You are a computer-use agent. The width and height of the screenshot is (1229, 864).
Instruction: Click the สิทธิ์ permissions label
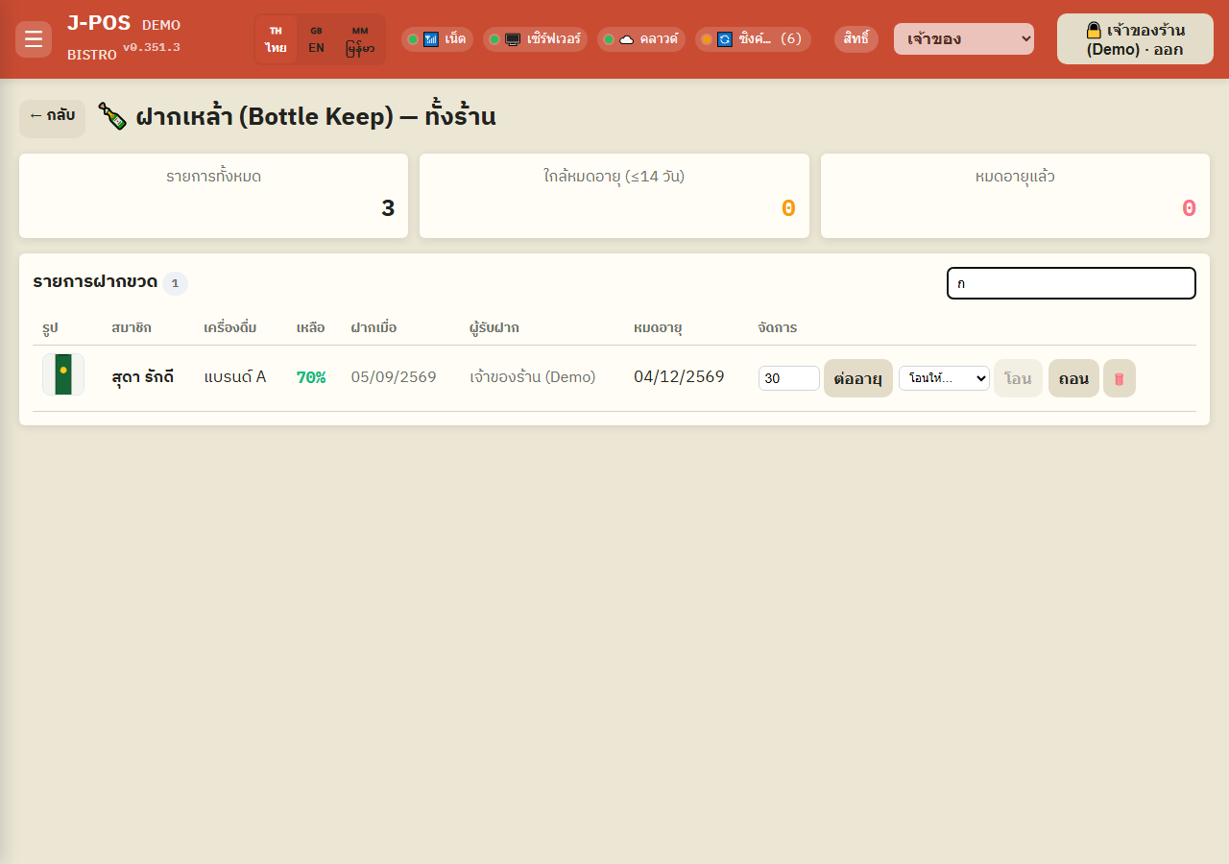tap(856, 39)
